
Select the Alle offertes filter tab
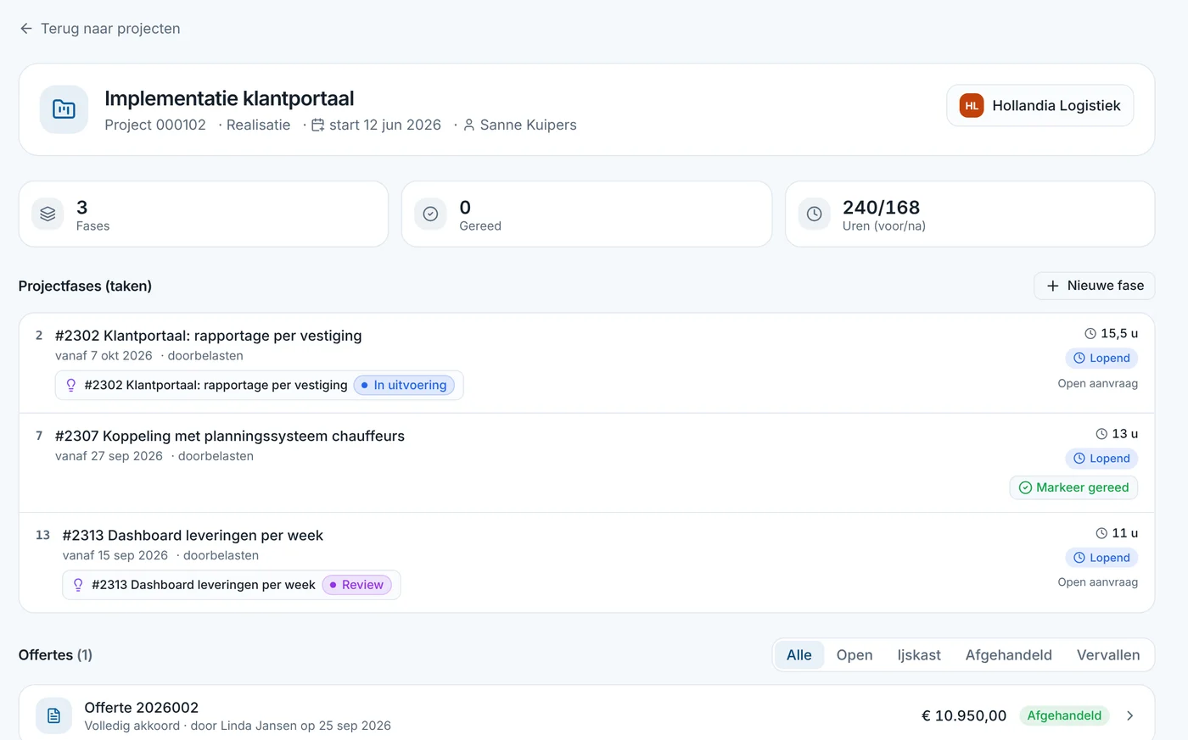click(799, 655)
